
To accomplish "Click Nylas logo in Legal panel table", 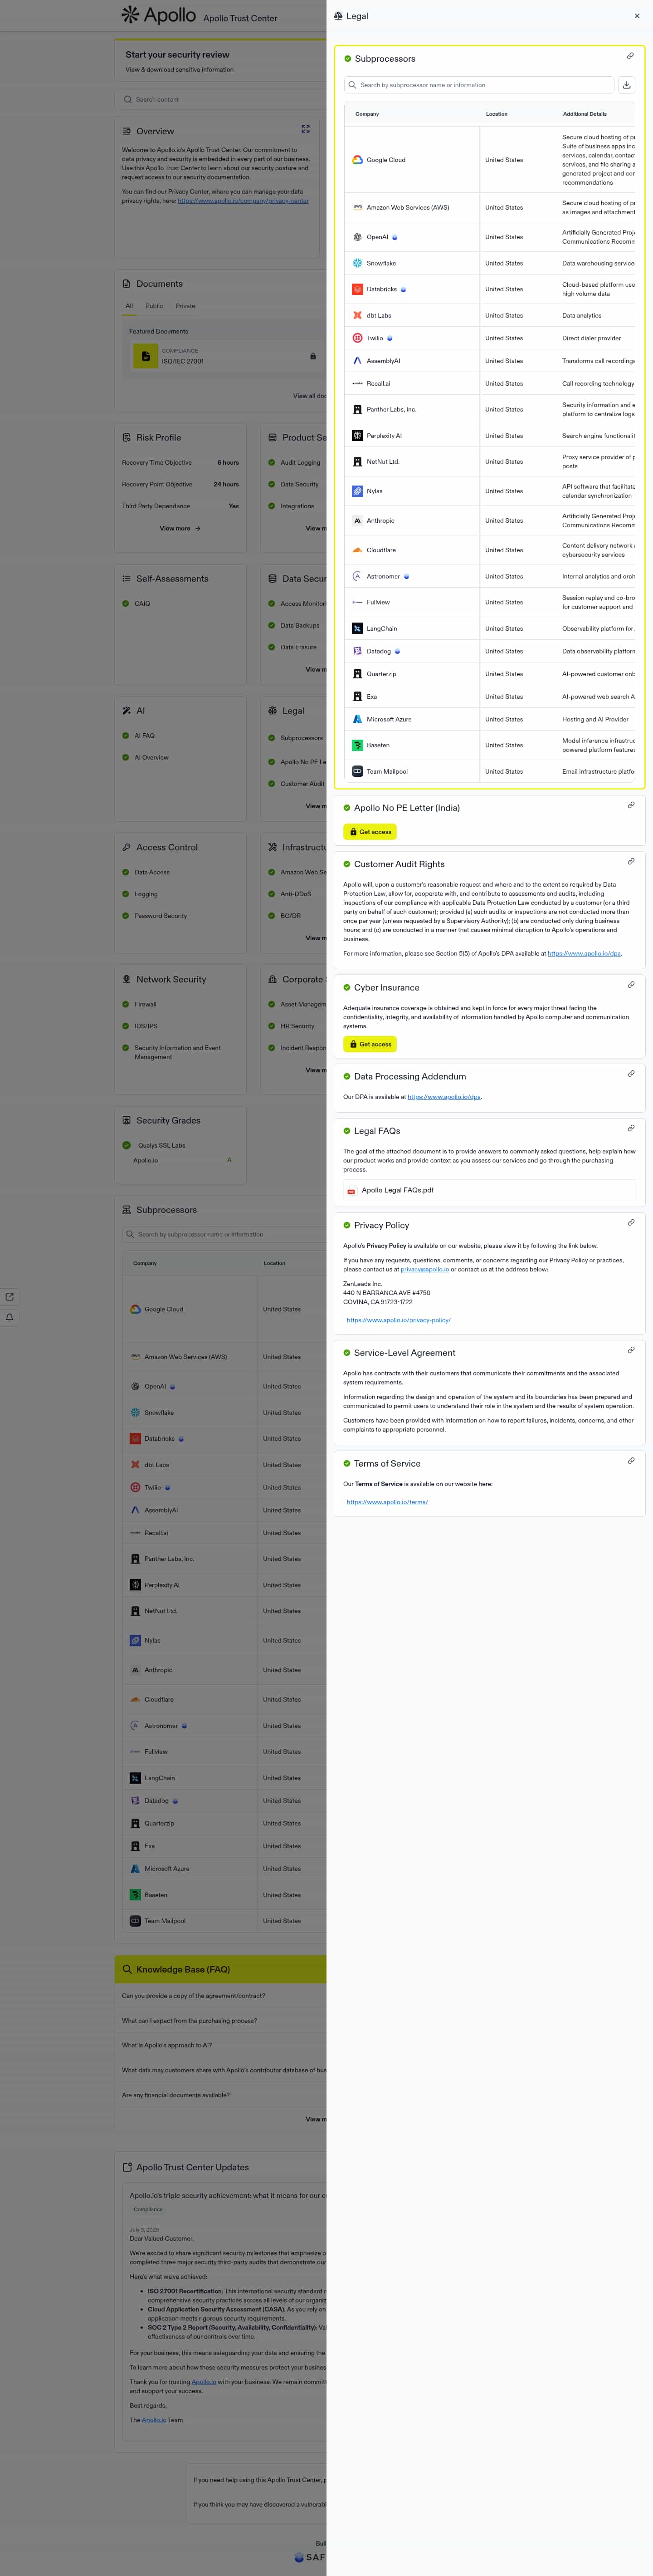I will [357, 491].
